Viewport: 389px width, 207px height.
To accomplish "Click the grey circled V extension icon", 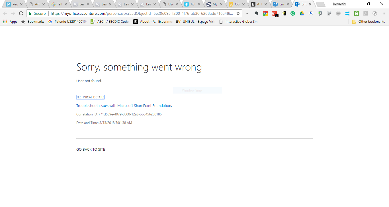I will click(375, 13).
